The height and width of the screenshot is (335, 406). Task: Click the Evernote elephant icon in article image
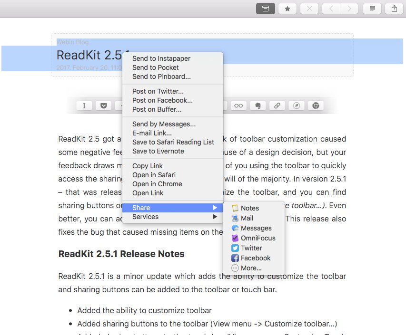pyautogui.click(x=258, y=105)
